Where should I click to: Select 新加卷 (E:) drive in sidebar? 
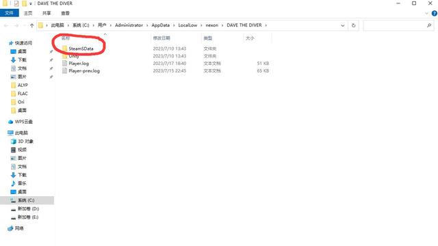point(28,217)
